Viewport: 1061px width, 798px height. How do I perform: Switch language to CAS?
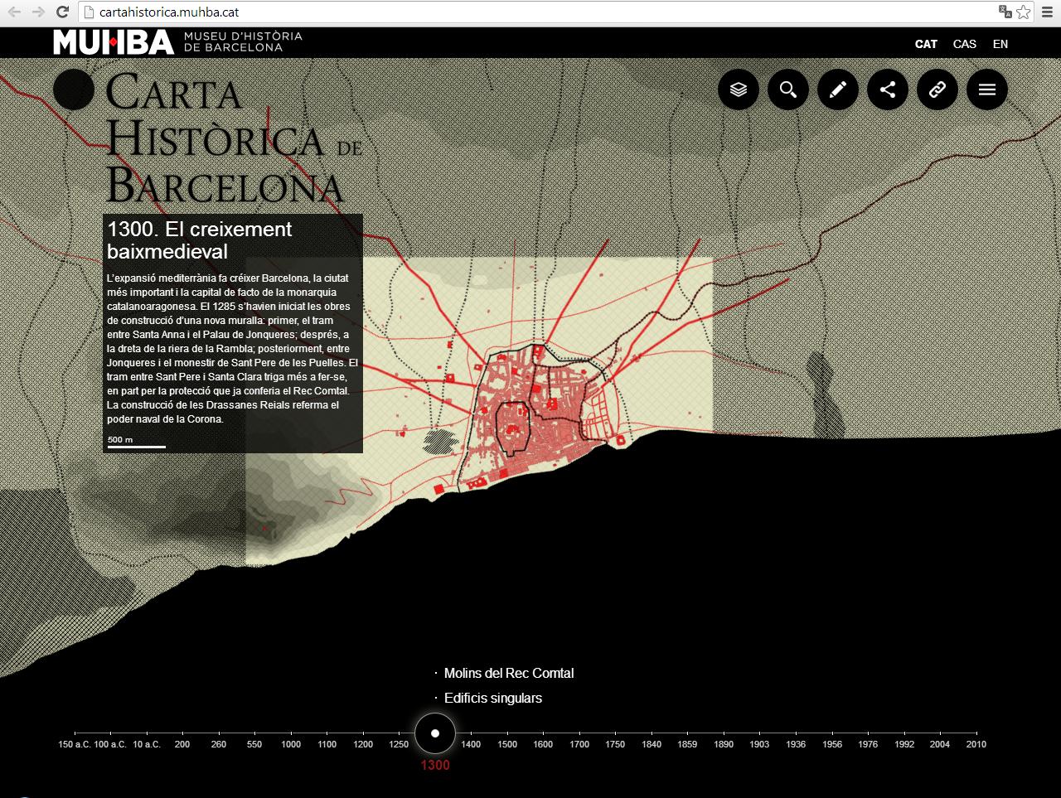point(965,44)
